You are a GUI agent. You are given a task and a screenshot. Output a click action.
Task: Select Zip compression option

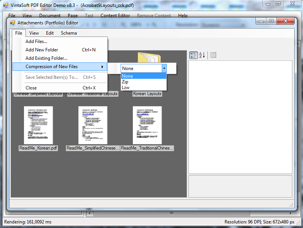[x=144, y=82]
